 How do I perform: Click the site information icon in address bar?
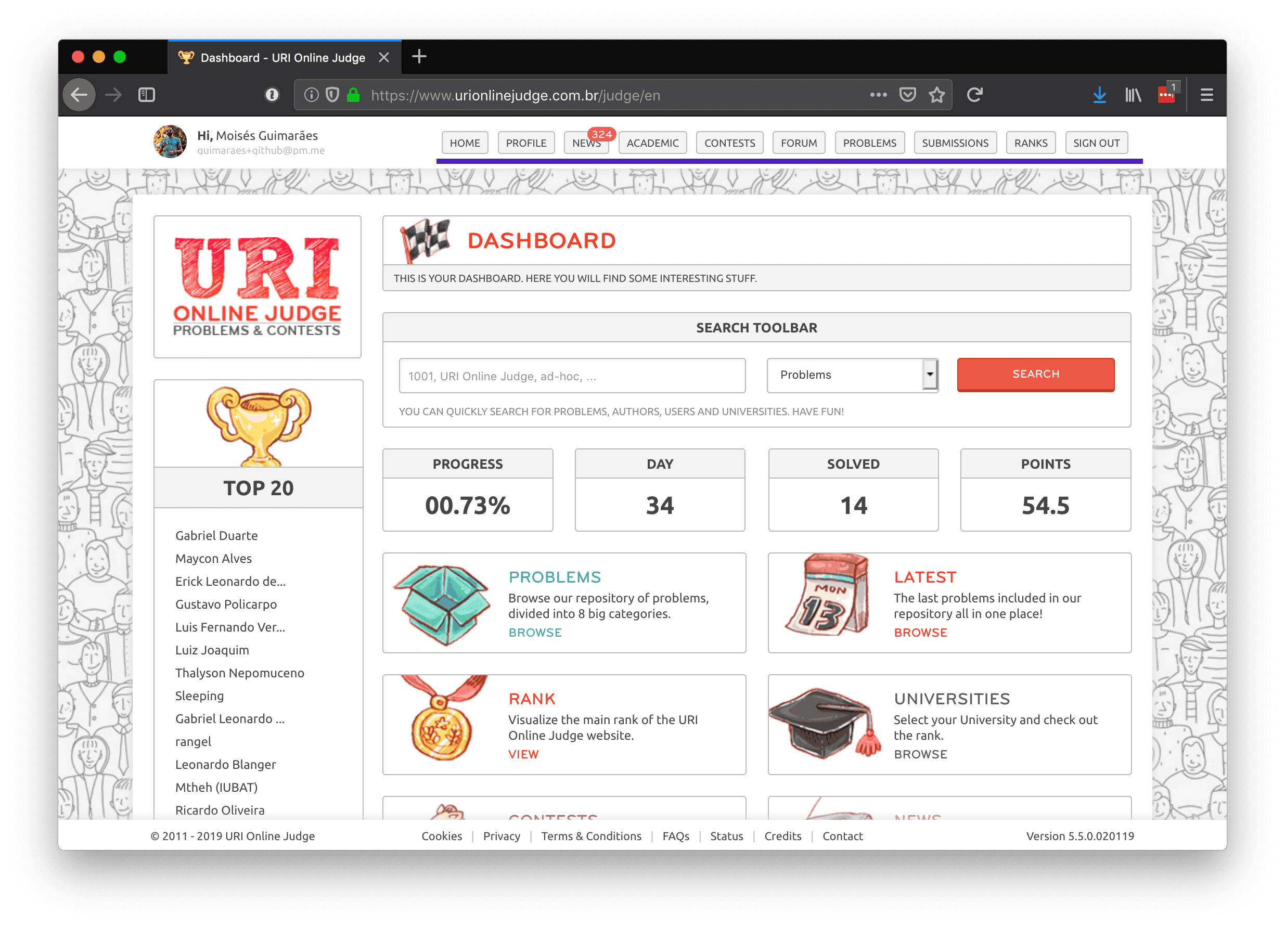pos(311,95)
